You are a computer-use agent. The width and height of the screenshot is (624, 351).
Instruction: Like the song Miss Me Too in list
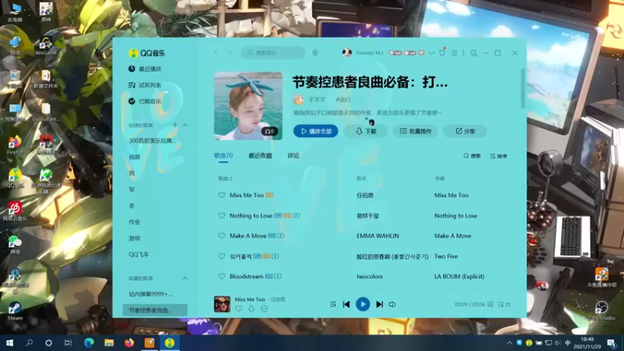click(x=222, y=196)
